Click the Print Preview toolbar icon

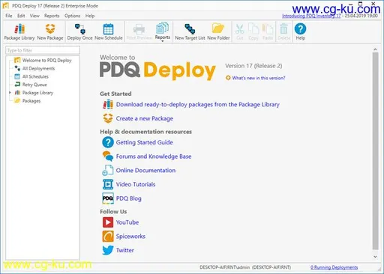click(139, 31)
